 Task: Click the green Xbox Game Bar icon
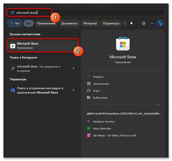click(x=89, y=128)
